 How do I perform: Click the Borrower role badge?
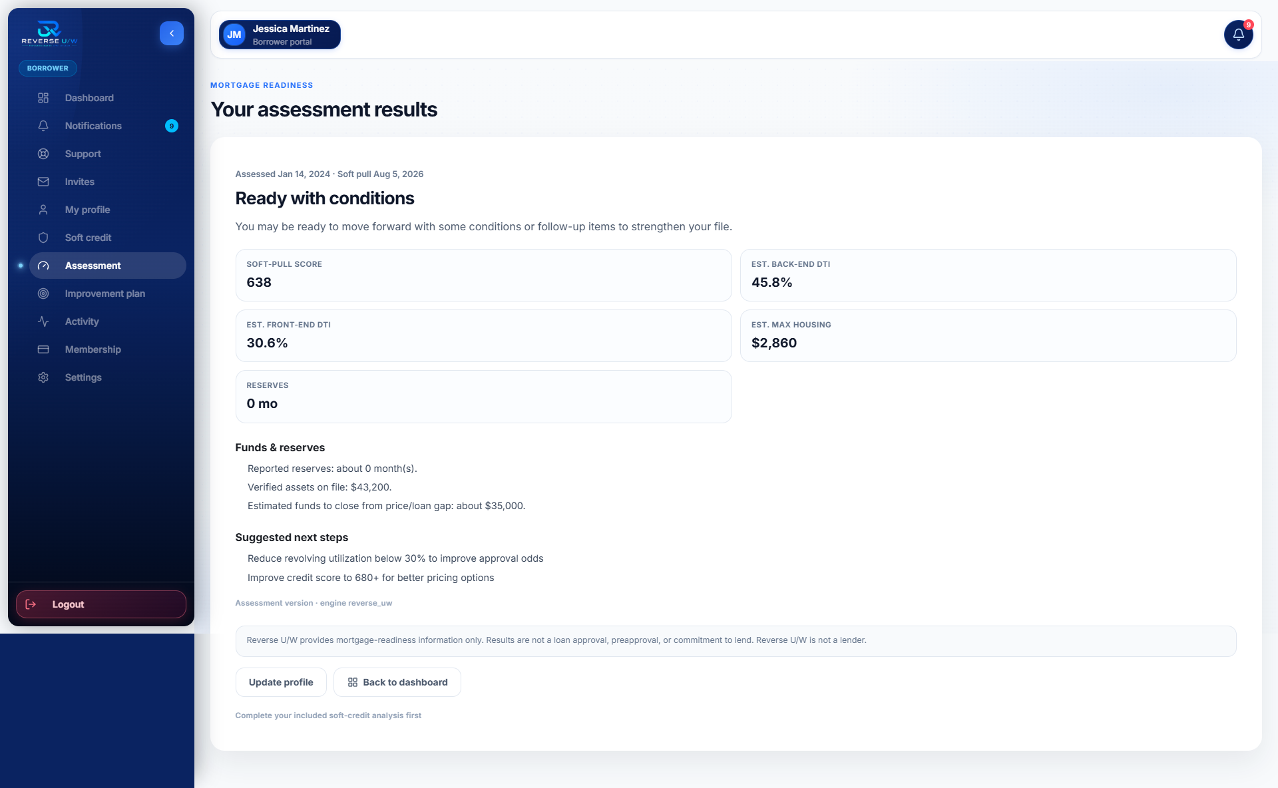pos(48,68)
